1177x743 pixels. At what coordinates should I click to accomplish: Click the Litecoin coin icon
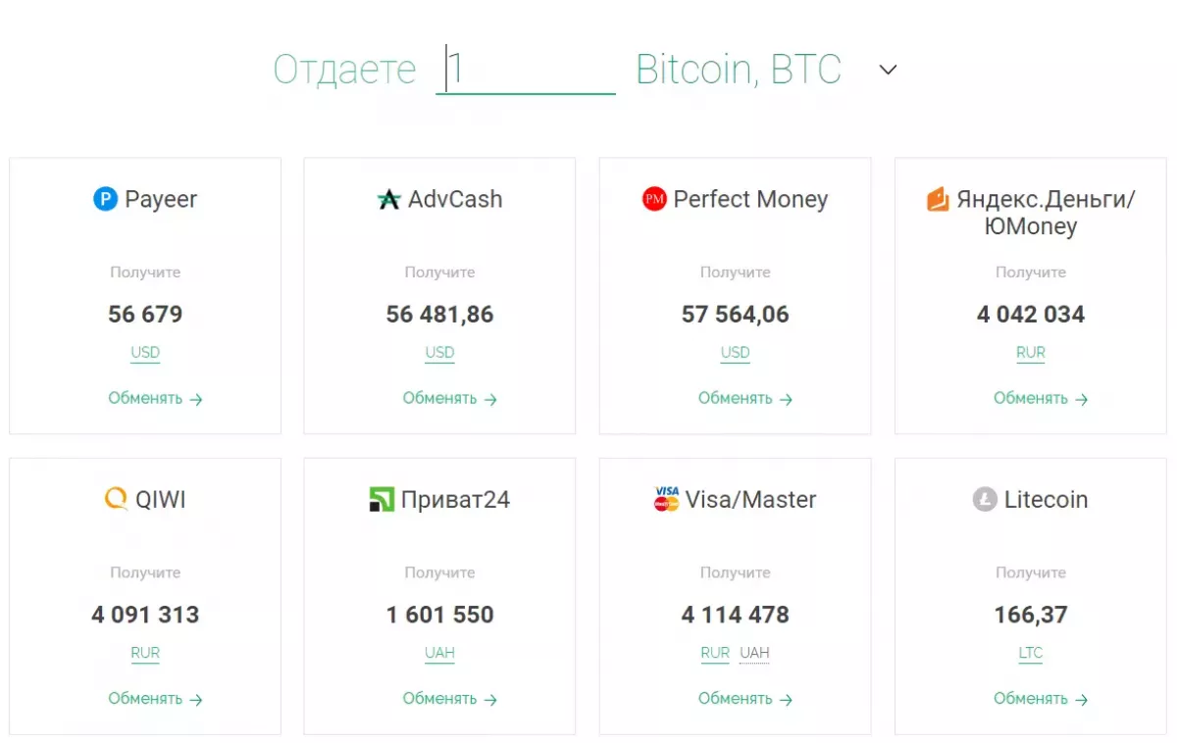point(985,500)
